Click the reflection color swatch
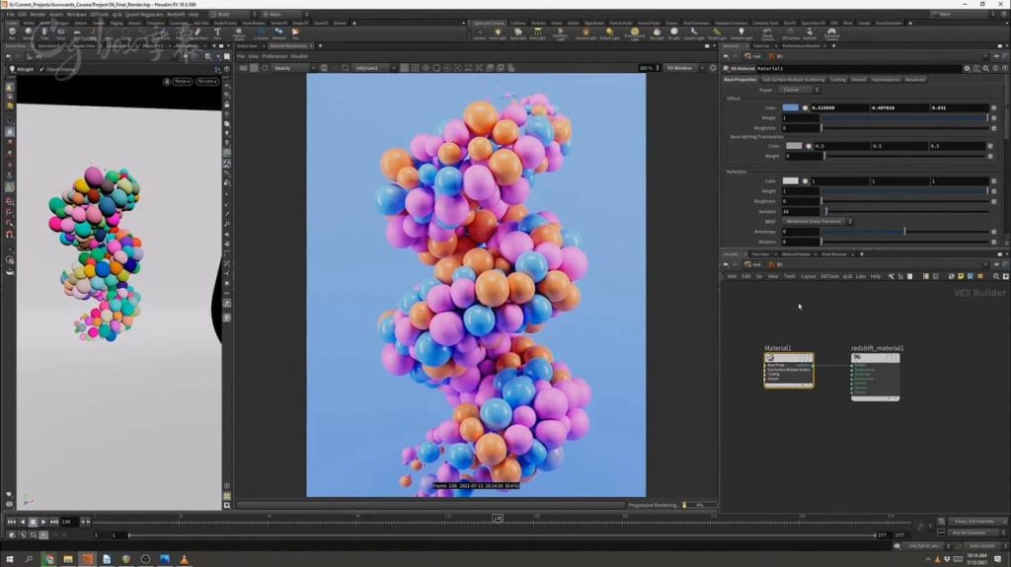The width and height of the screenshot is (1011, 567). tap(790, 181)
